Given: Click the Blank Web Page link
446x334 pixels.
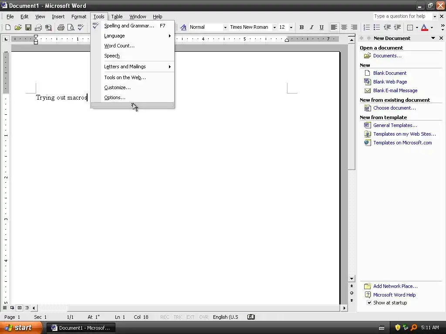Looking at the screenshot, I should [390, 82].
